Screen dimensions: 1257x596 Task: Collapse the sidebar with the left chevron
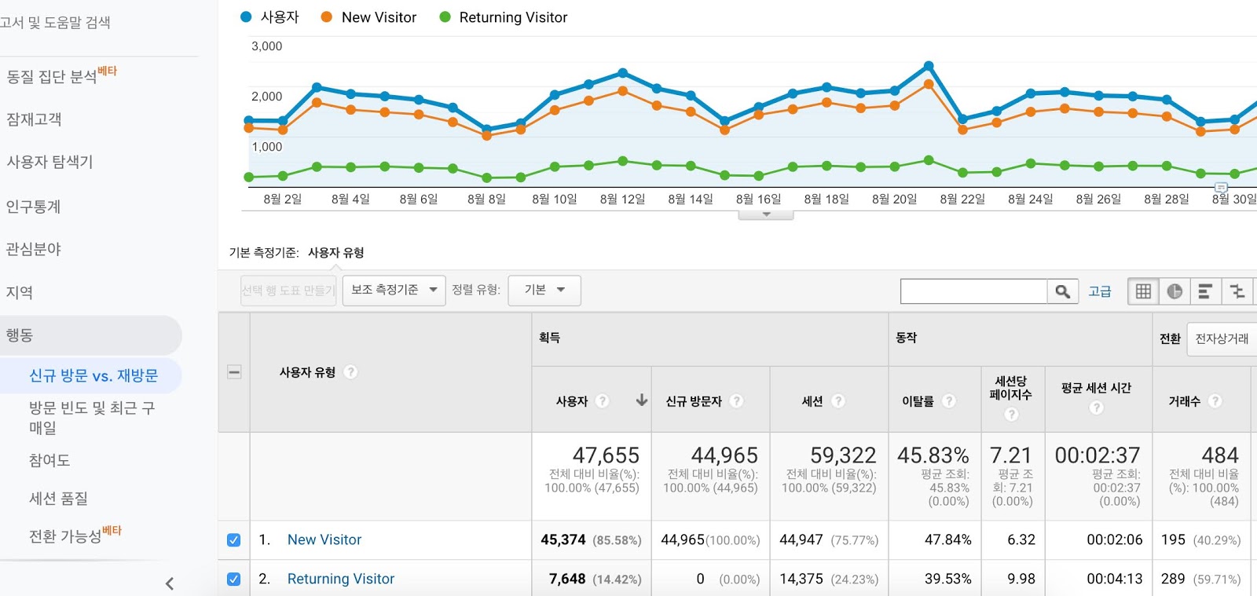170,583
